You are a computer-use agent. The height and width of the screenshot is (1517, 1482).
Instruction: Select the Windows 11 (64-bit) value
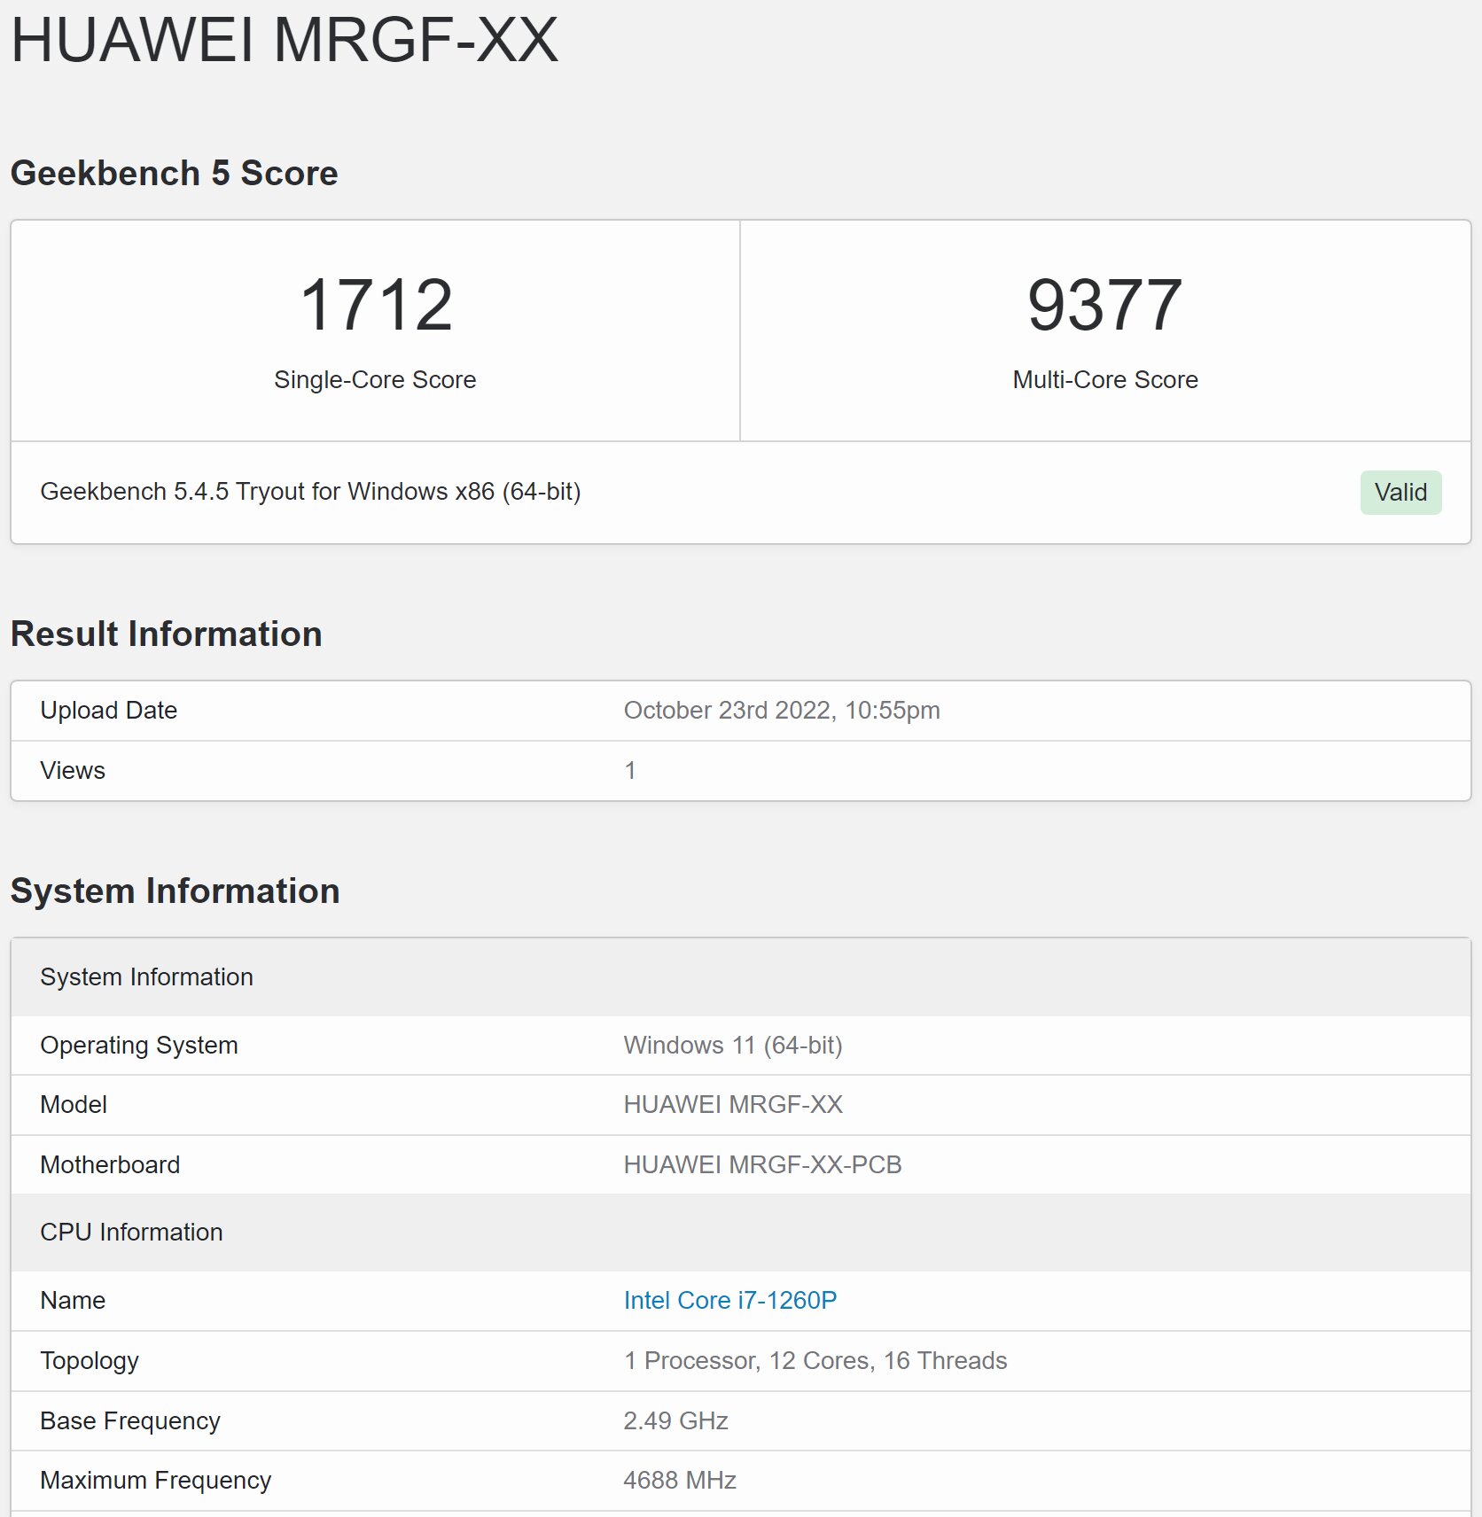(733, 1046)
